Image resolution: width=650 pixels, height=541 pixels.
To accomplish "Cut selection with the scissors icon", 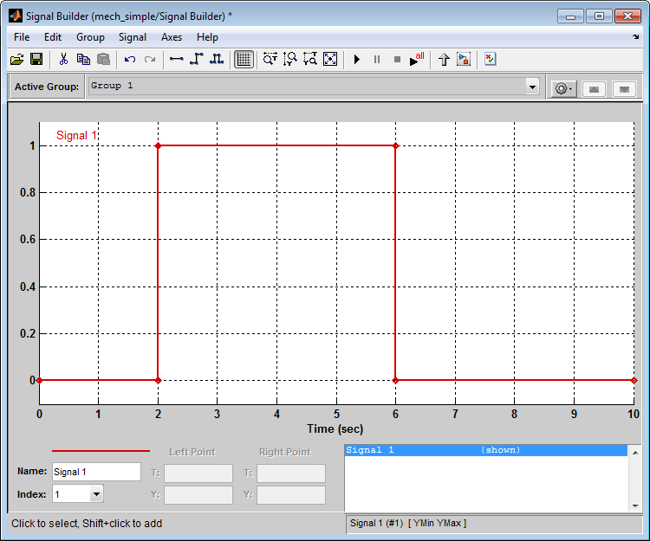I will click(x=63, y=60).
